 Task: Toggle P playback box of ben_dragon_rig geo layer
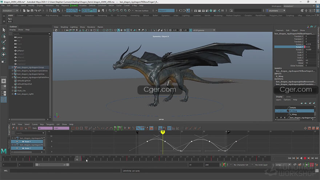(x=281, y=118)
